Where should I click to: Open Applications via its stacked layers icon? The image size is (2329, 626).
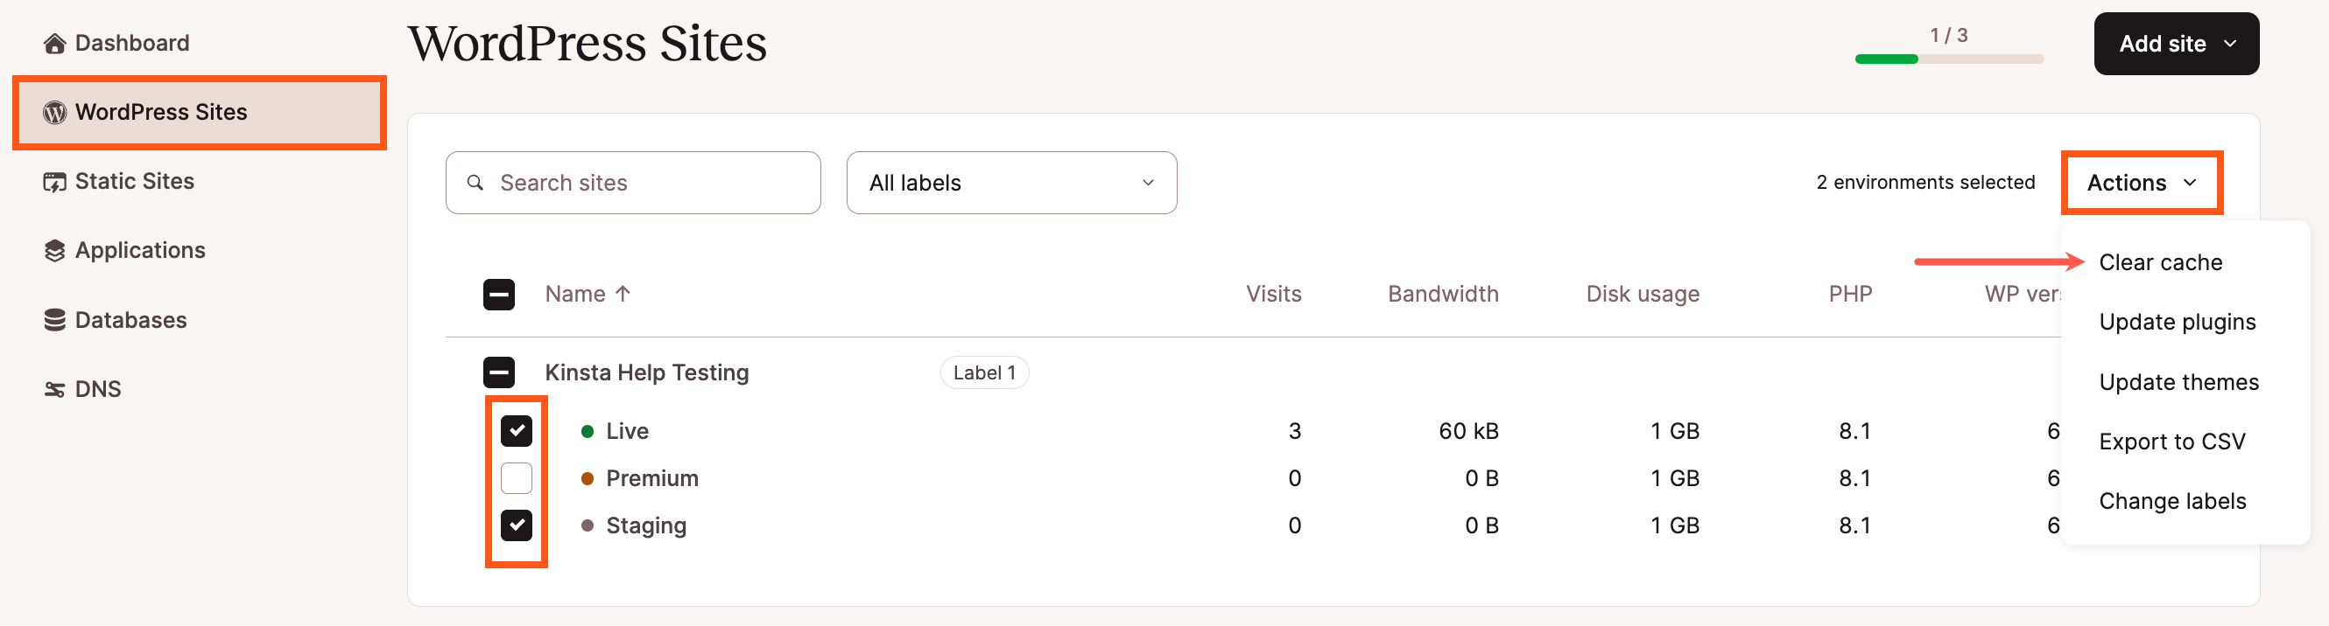pyautogui.click(x=55, y=250)
